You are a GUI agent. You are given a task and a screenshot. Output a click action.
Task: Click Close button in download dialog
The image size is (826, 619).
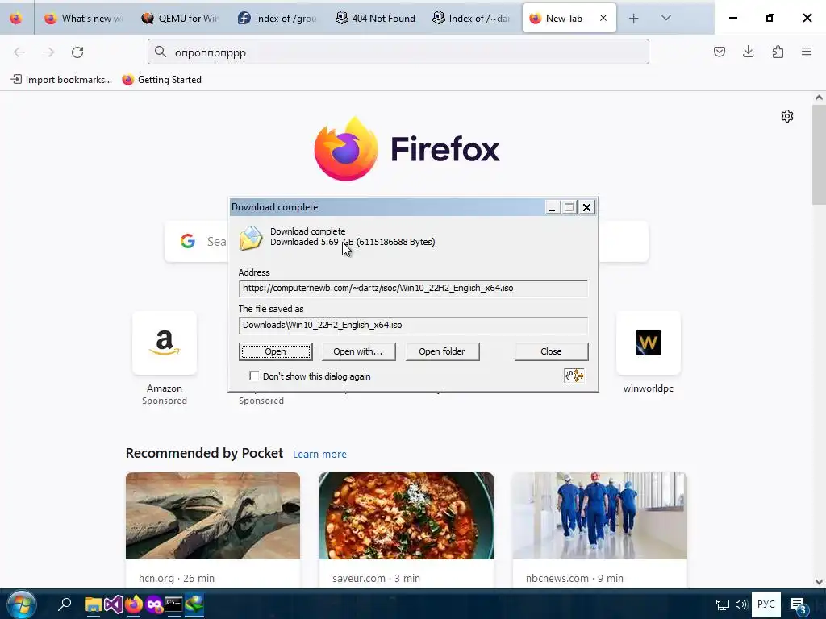pyautogui.click(x=551, y=351)
